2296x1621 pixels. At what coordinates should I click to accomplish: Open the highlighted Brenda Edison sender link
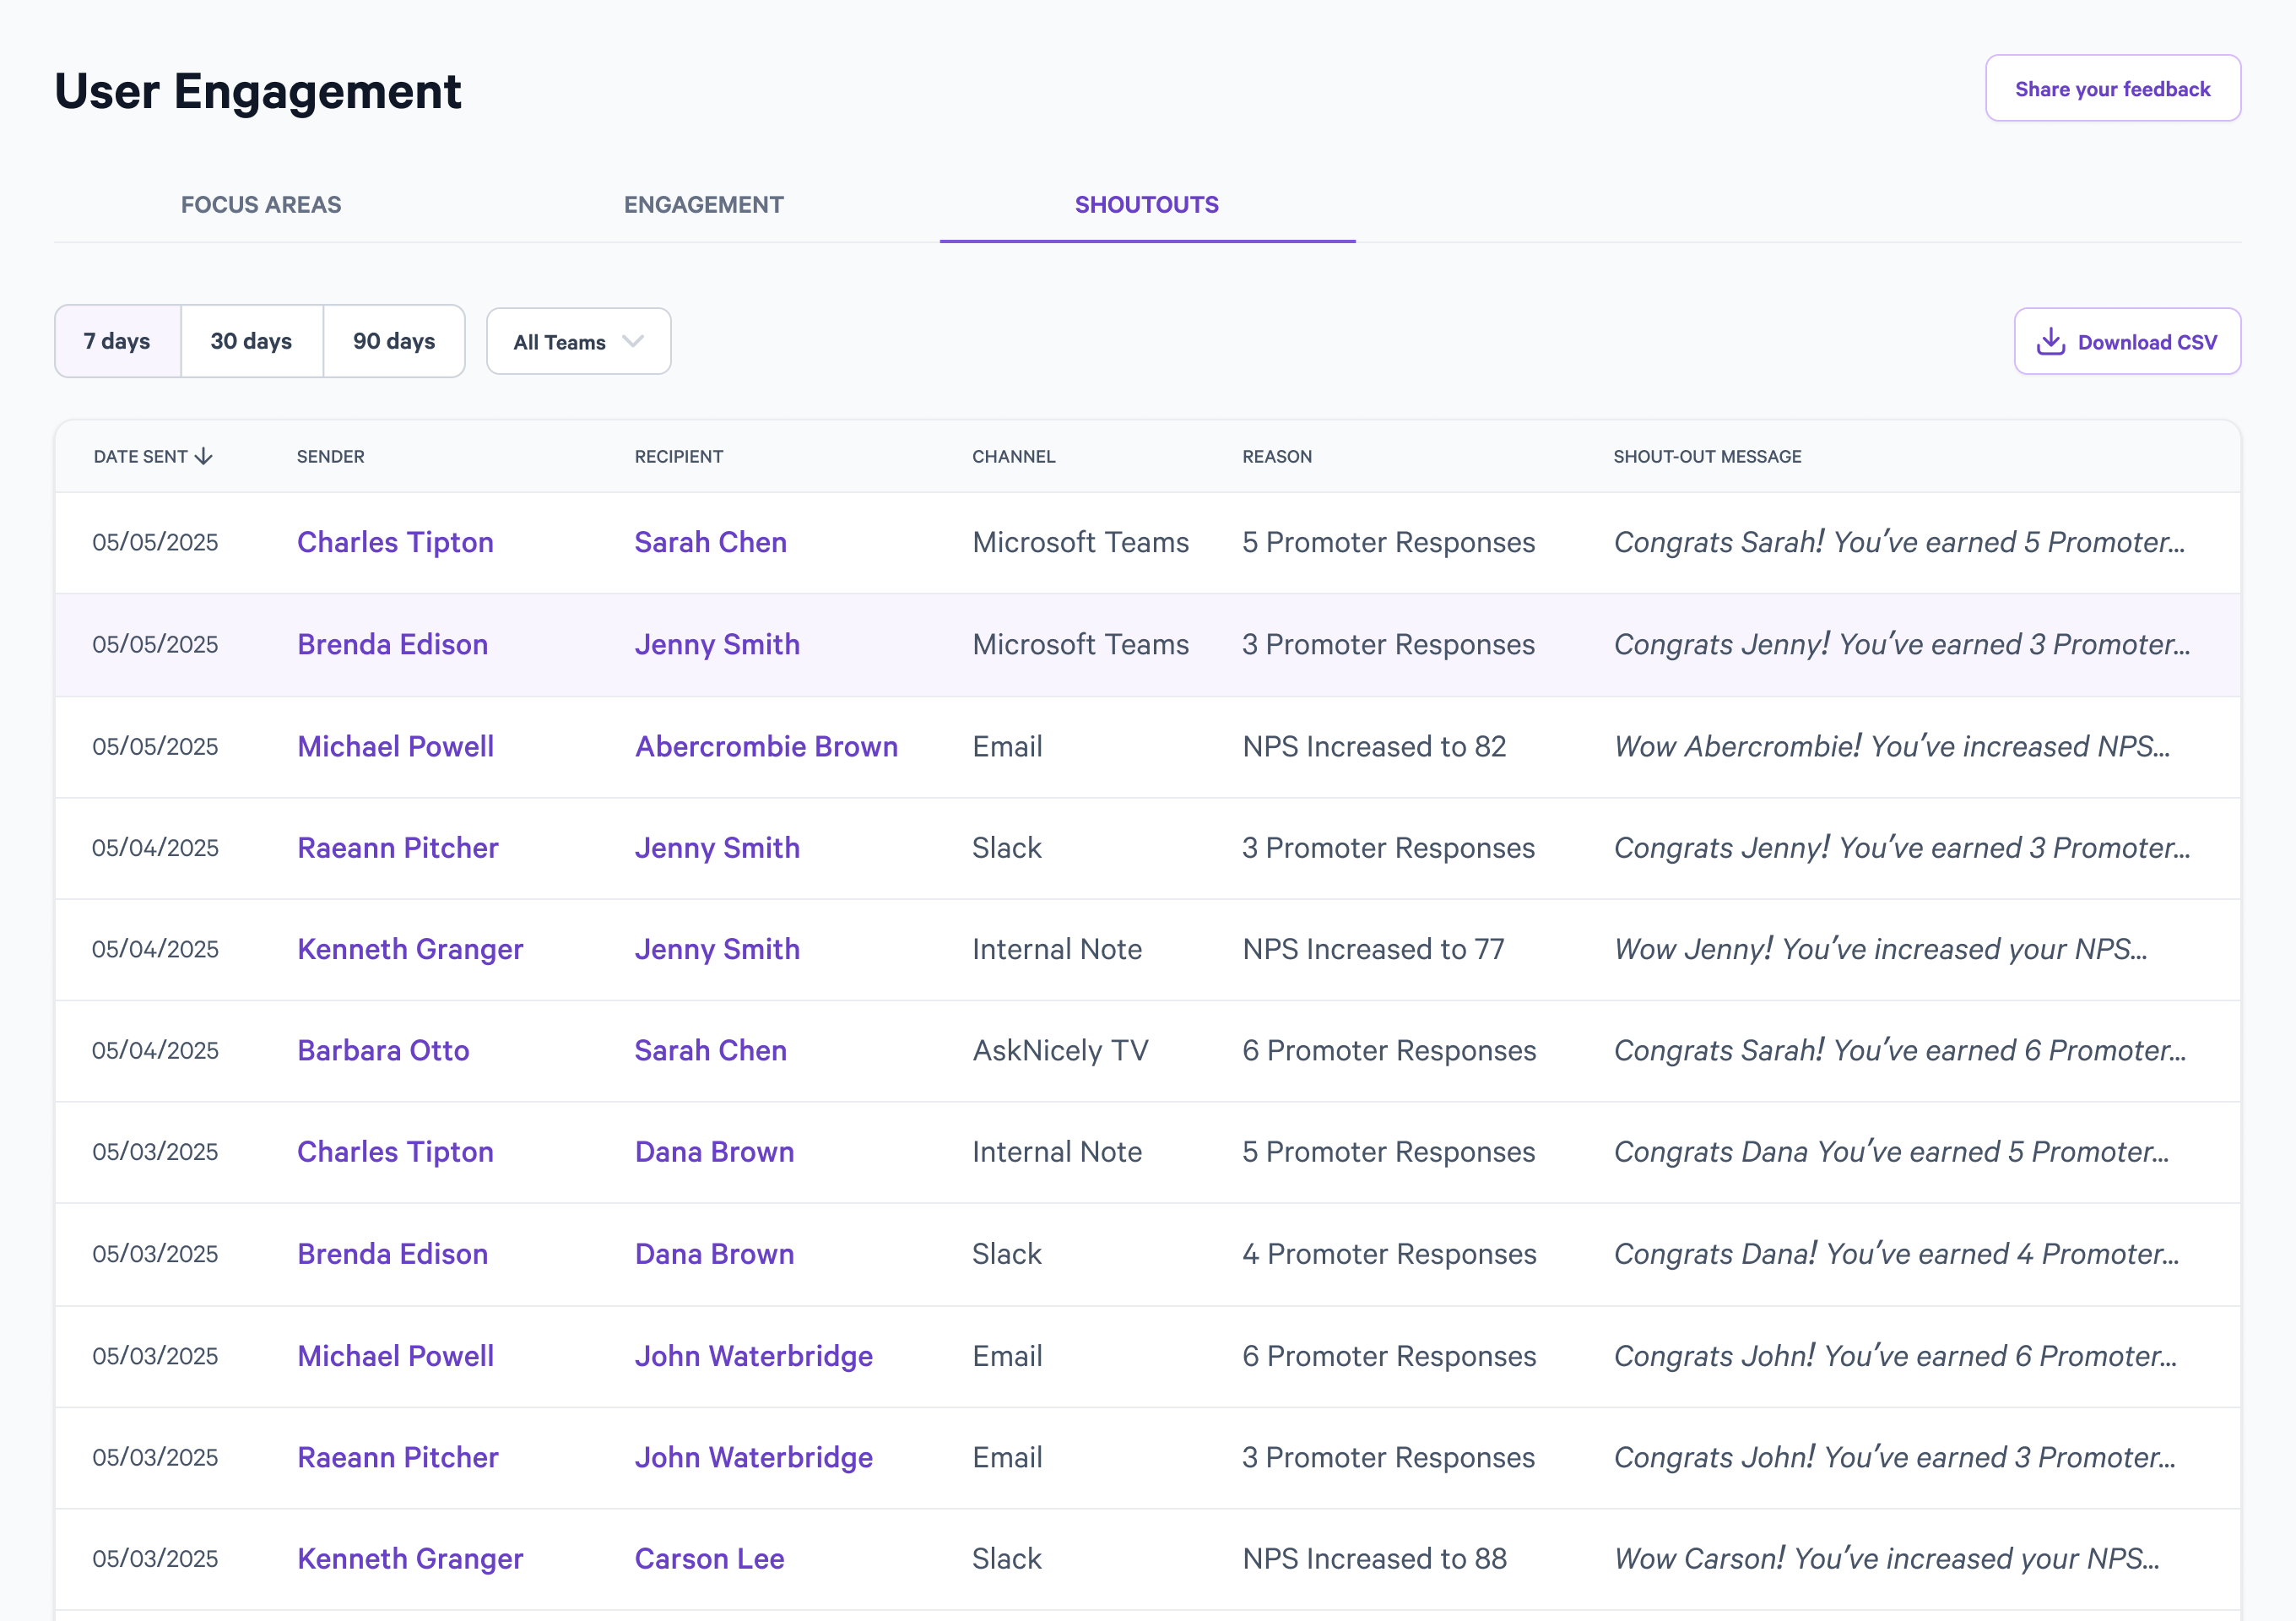(392, 644)
